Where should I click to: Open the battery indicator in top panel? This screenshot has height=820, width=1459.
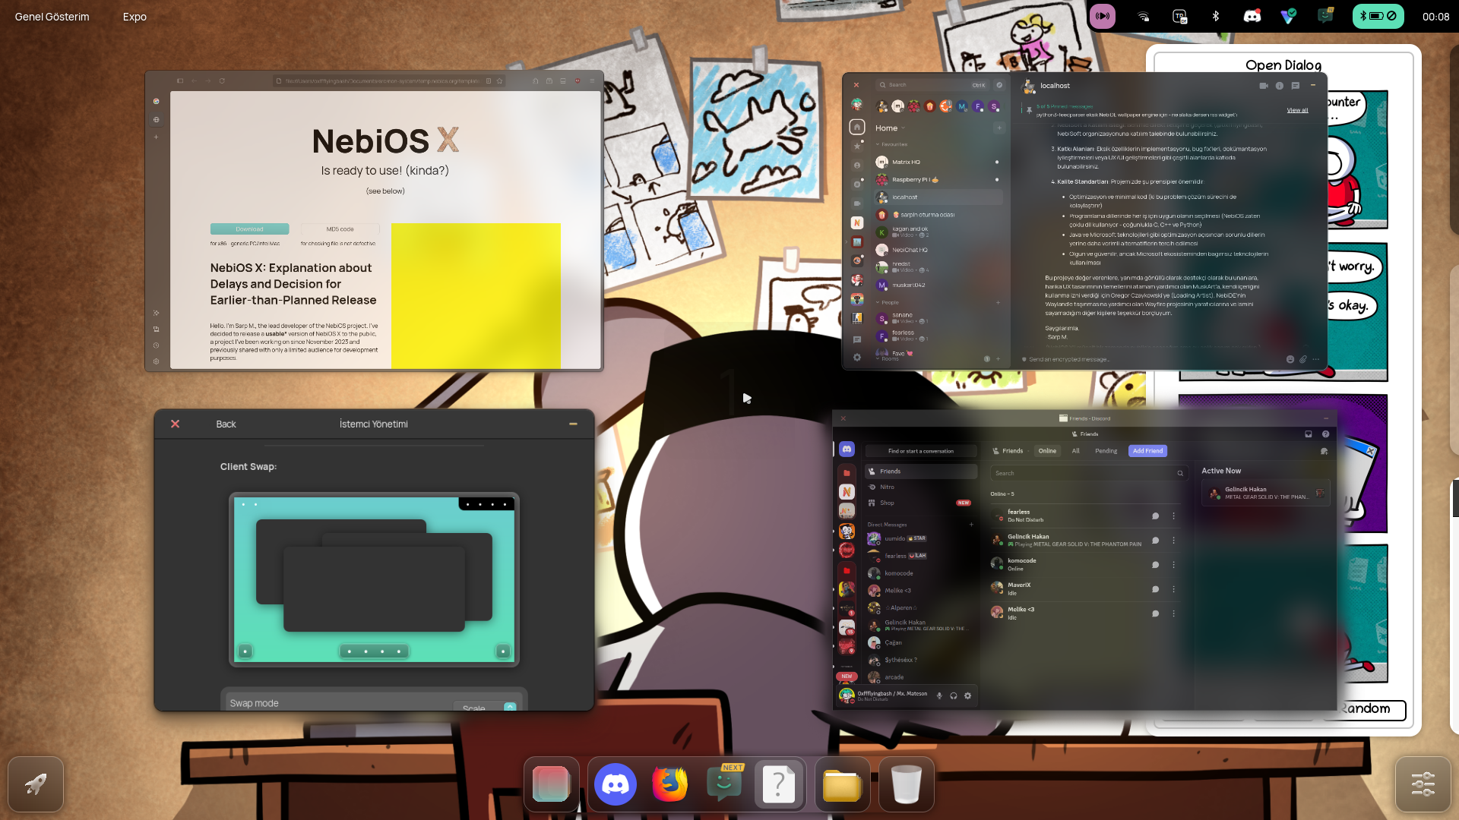pos(1378,16)
